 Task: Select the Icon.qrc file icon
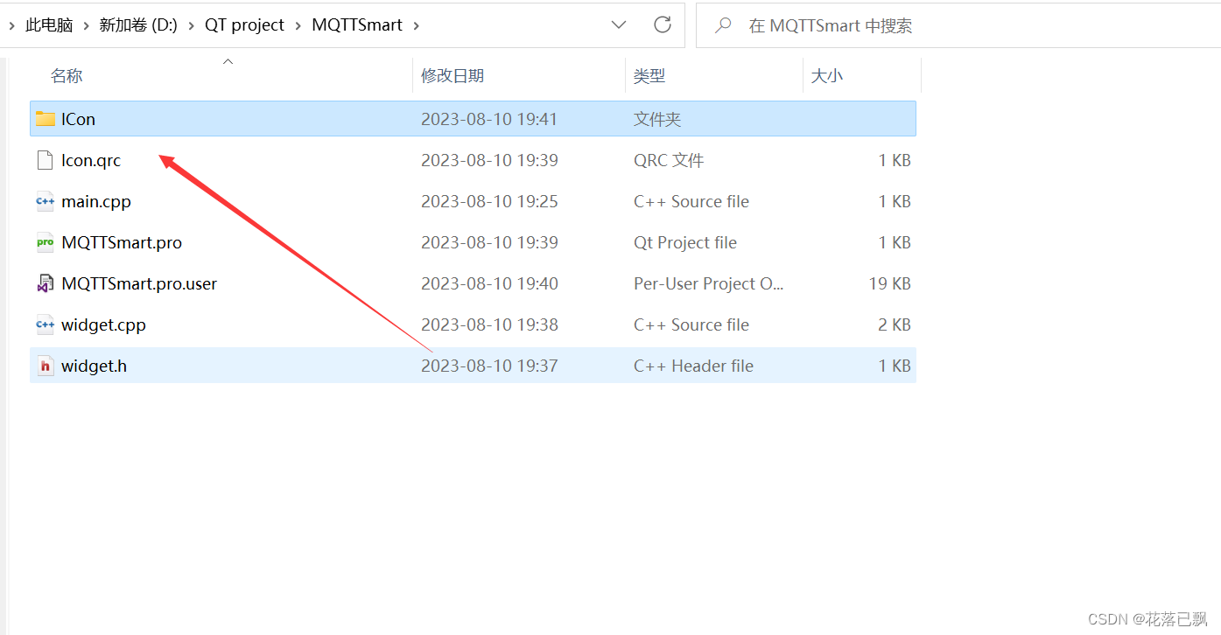(46, 160)
